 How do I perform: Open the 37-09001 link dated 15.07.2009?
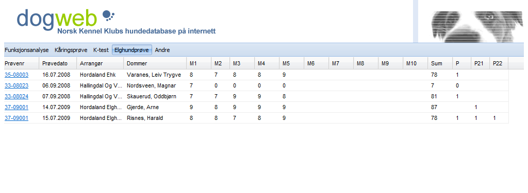[16, 118]
